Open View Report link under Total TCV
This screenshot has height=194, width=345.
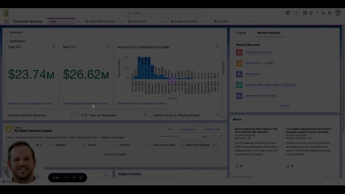tap(85, 103)
